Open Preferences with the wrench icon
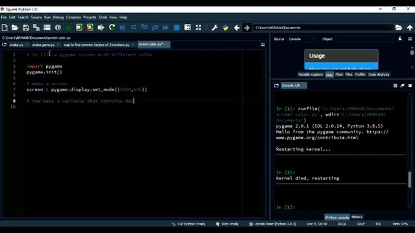The image size is (415, 233). (x=215, y=27)
